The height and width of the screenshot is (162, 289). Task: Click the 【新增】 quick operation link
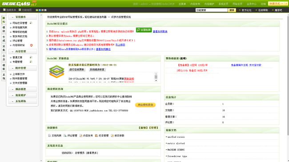tap(144, 128)
